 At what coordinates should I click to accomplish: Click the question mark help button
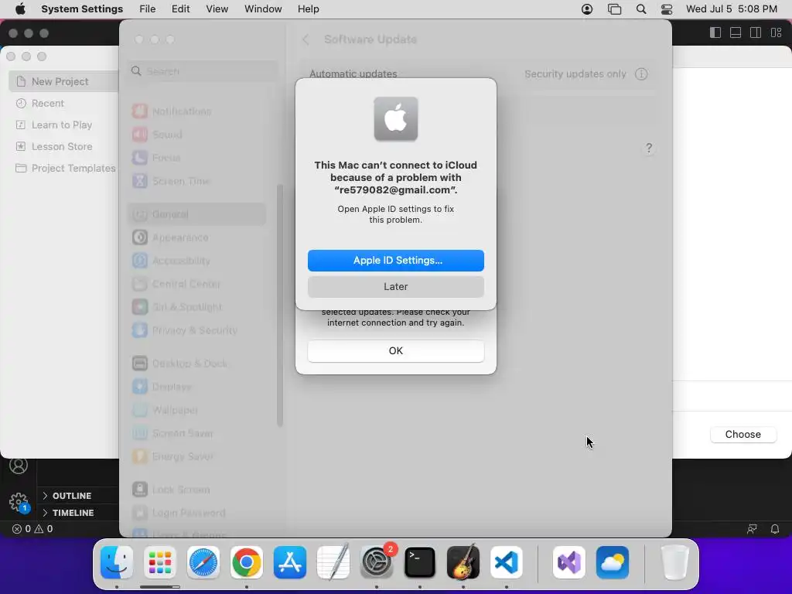649,148
